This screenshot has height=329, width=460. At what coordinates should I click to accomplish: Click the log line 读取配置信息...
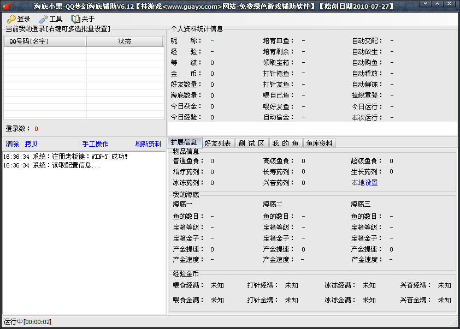pos(52,165)
